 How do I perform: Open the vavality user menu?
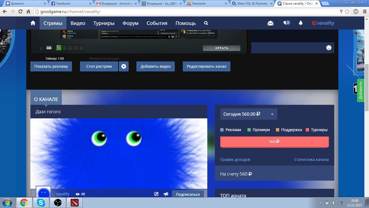[323, 23]
